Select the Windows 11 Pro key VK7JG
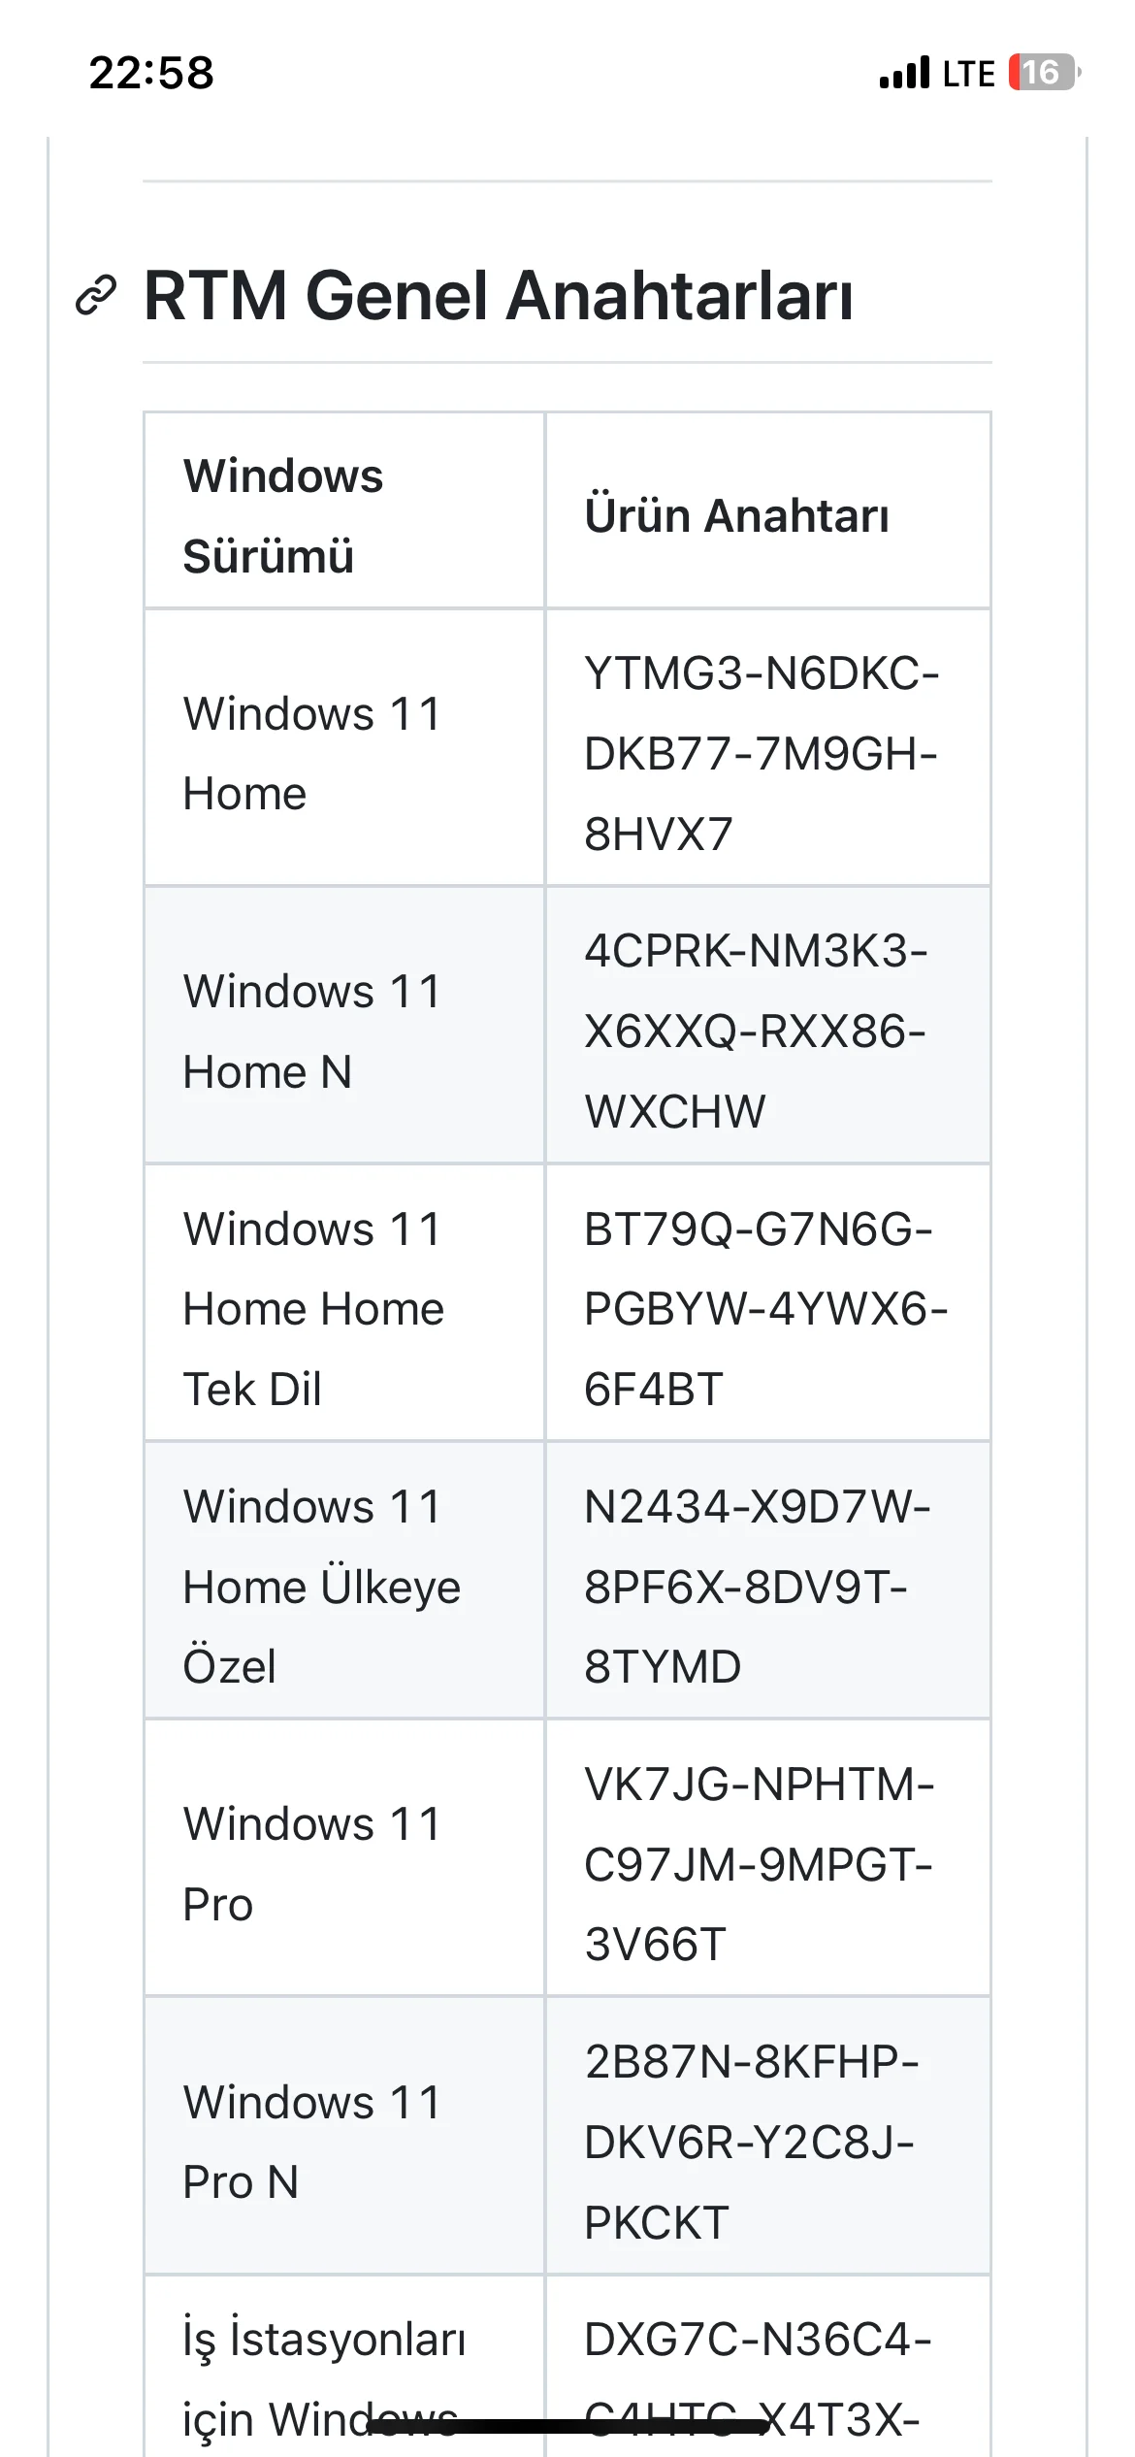The height and width of the screenshot is (2457, 1135). [x=759, y=1864]
